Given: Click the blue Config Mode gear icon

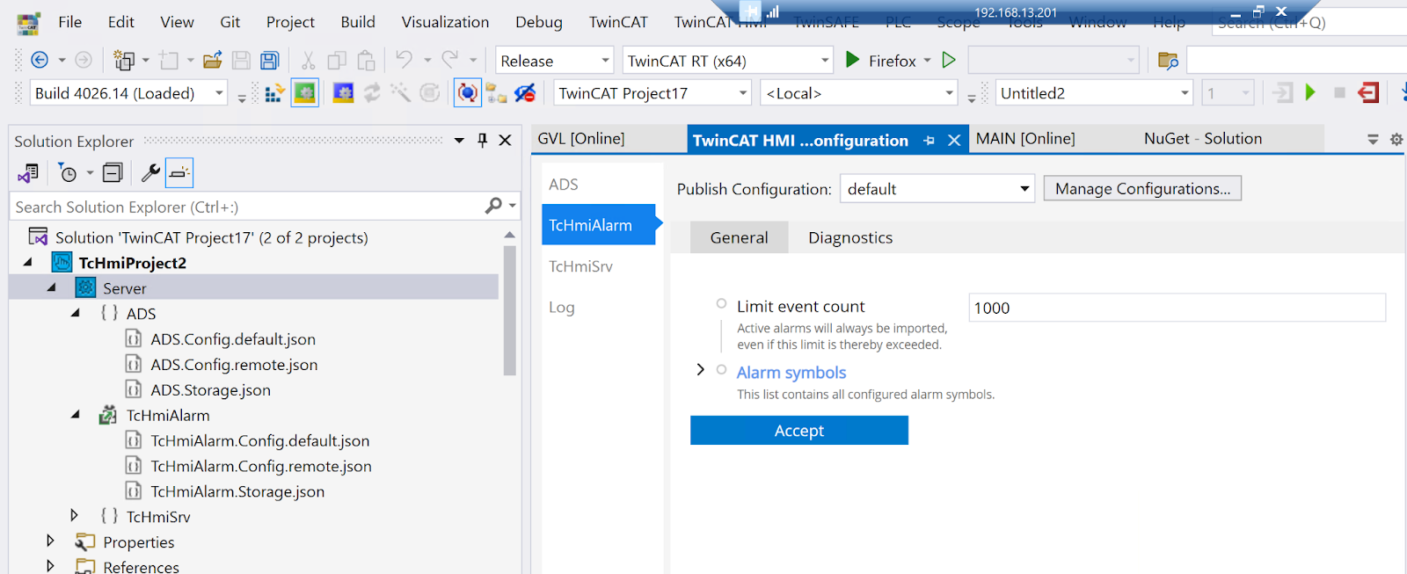Looking at the screenshot, I should click(343, 92).
